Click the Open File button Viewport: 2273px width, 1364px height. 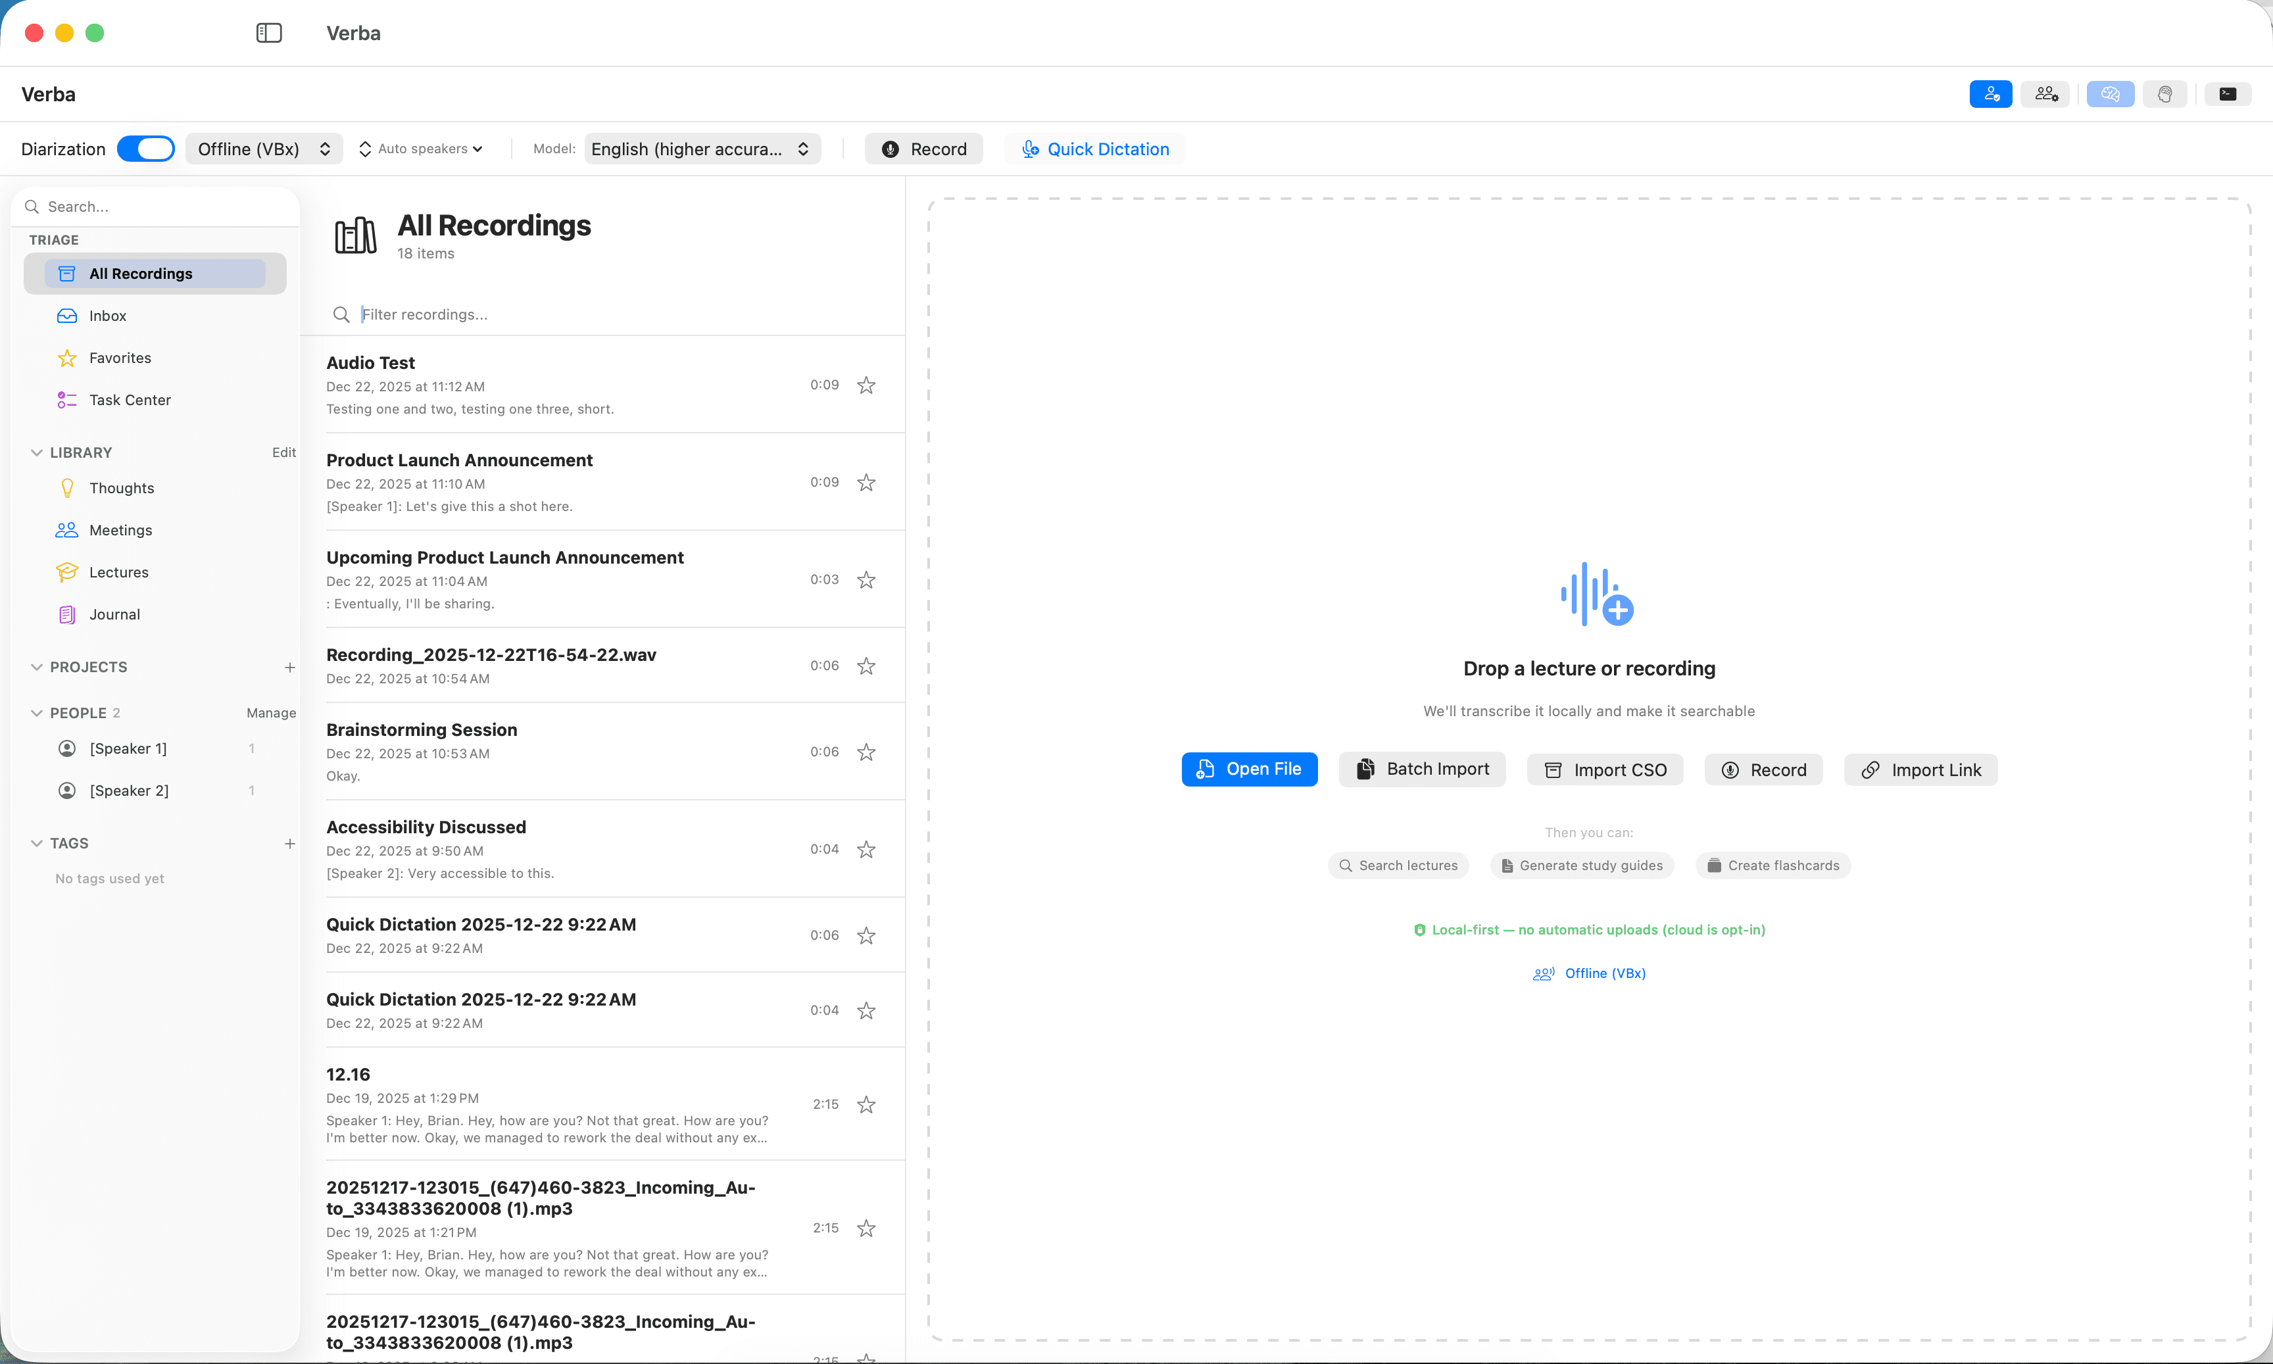(x=1249, y=768)
